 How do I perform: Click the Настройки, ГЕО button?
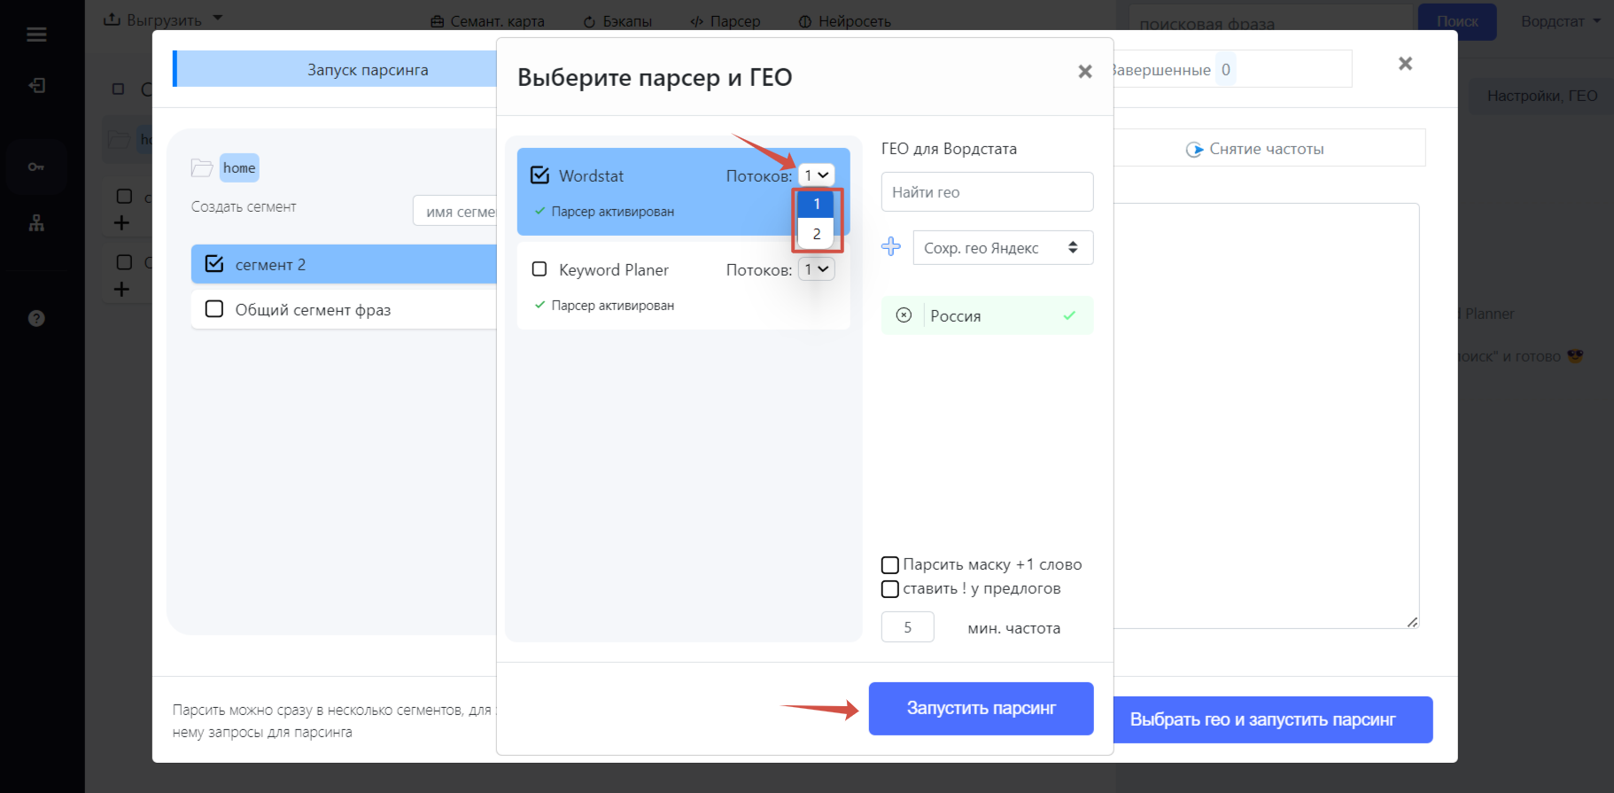[1541, 96]
